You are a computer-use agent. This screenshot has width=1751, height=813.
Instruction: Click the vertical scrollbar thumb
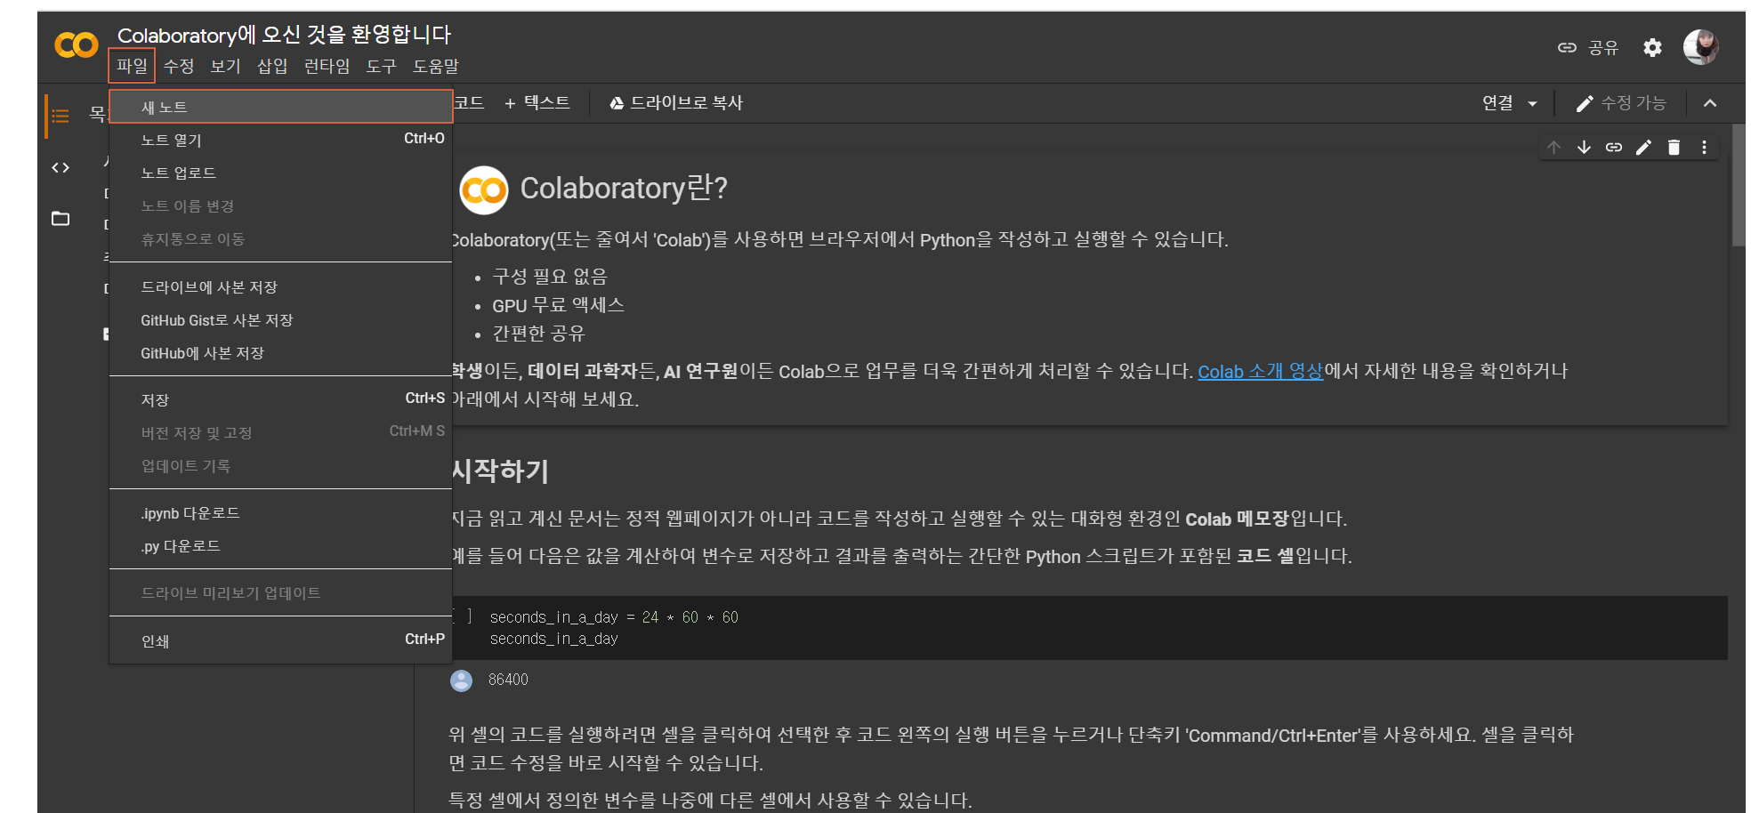point(1739,184)
